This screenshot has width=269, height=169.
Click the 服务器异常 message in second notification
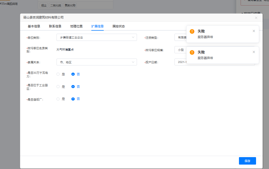pyautogui.click(x=205, y=58)
